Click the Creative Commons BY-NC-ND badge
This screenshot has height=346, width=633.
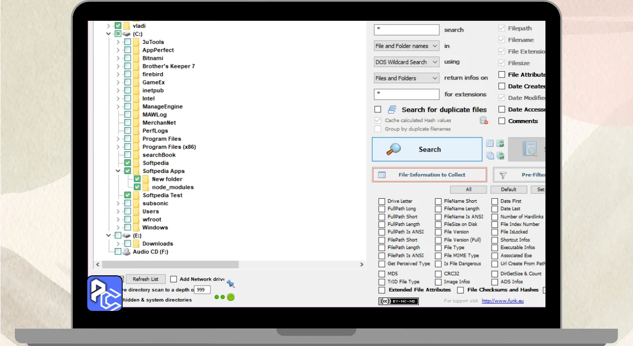click(399, 301)
